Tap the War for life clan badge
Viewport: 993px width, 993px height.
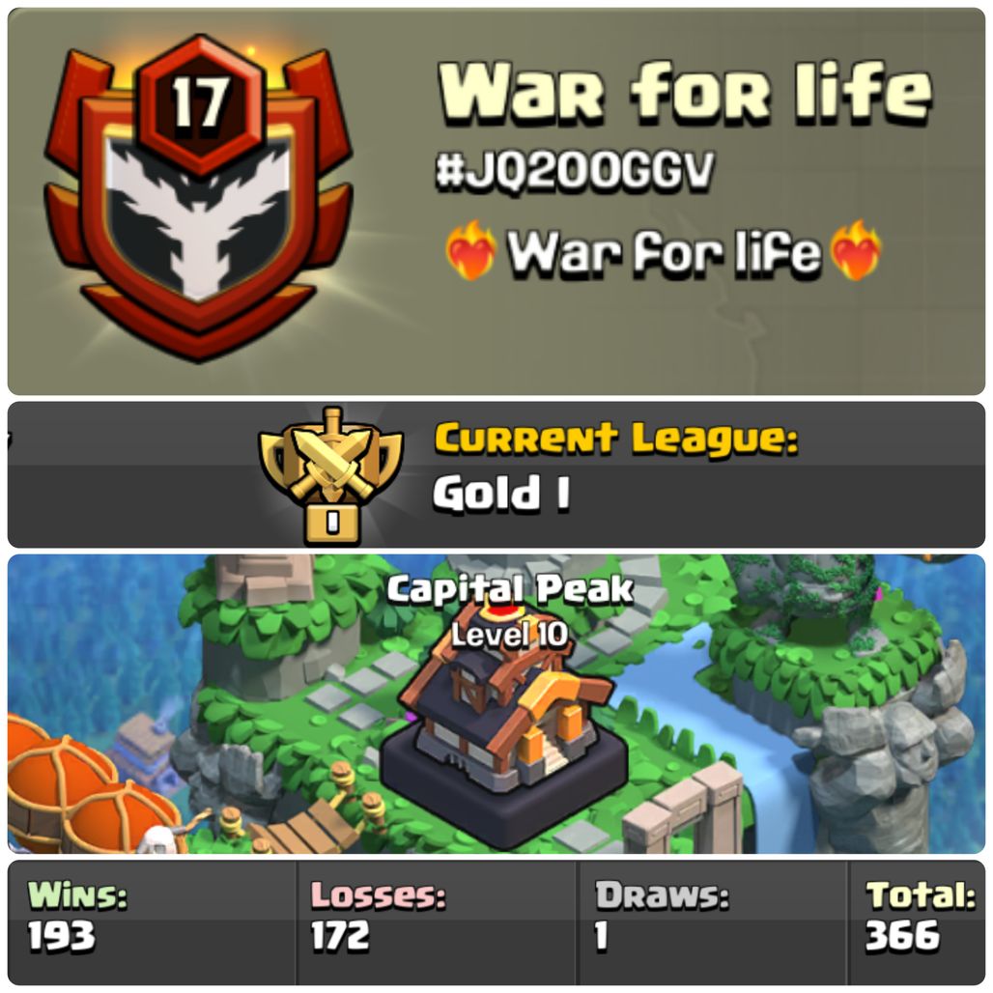[x=198, y=200]
